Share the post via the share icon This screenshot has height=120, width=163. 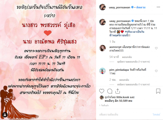tap(118, 91)
